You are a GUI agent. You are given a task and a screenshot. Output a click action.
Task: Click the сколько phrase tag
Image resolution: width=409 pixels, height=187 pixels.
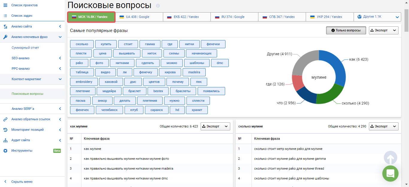click(82, 44)
